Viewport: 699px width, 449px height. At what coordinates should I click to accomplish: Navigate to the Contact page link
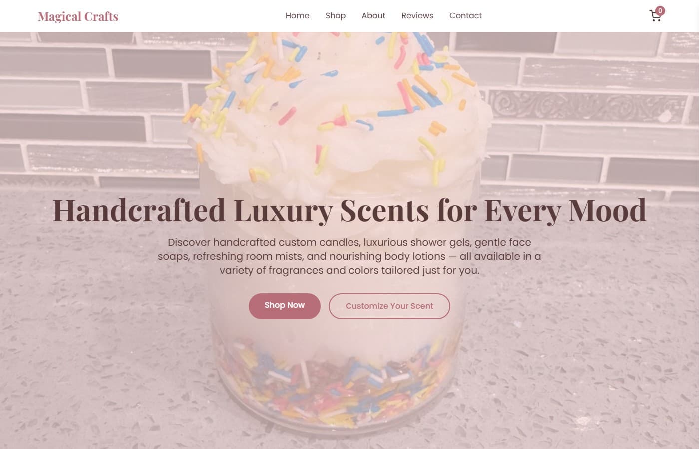pos(465,16)
